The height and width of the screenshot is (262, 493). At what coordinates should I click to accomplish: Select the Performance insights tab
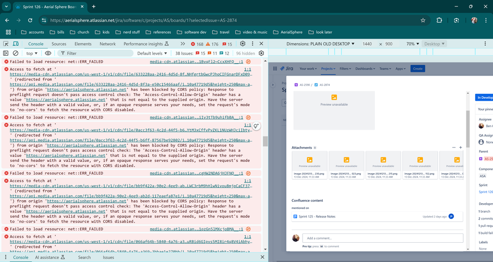point(146,44)
